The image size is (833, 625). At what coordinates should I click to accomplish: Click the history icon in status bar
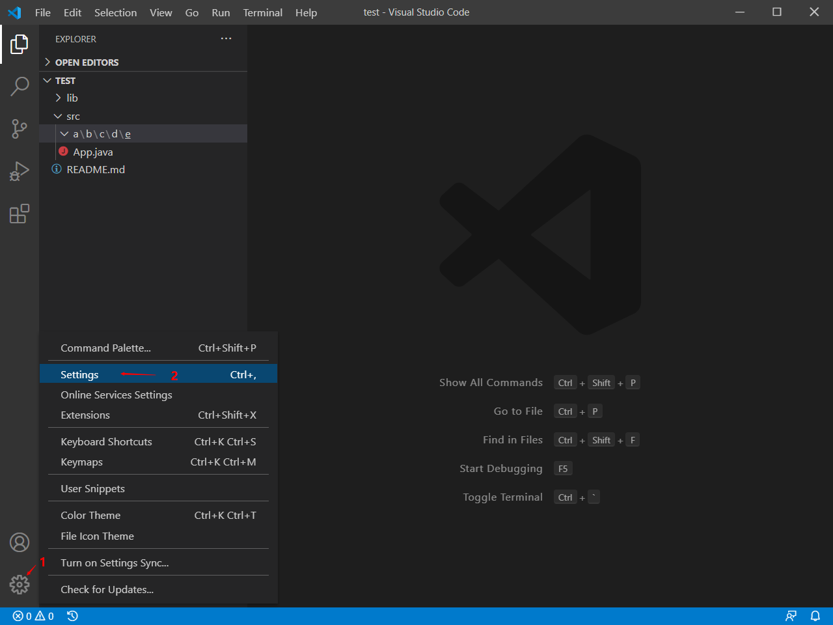(x=72, y=616)
